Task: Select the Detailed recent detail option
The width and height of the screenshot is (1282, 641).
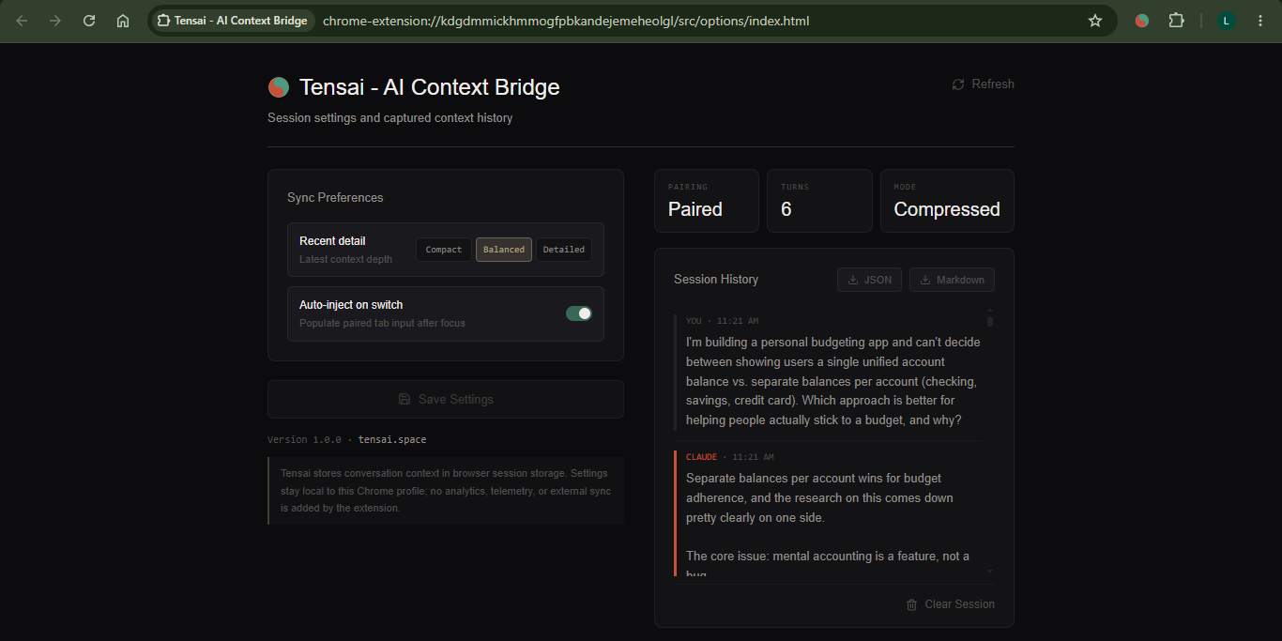Action: click(564, 250)
